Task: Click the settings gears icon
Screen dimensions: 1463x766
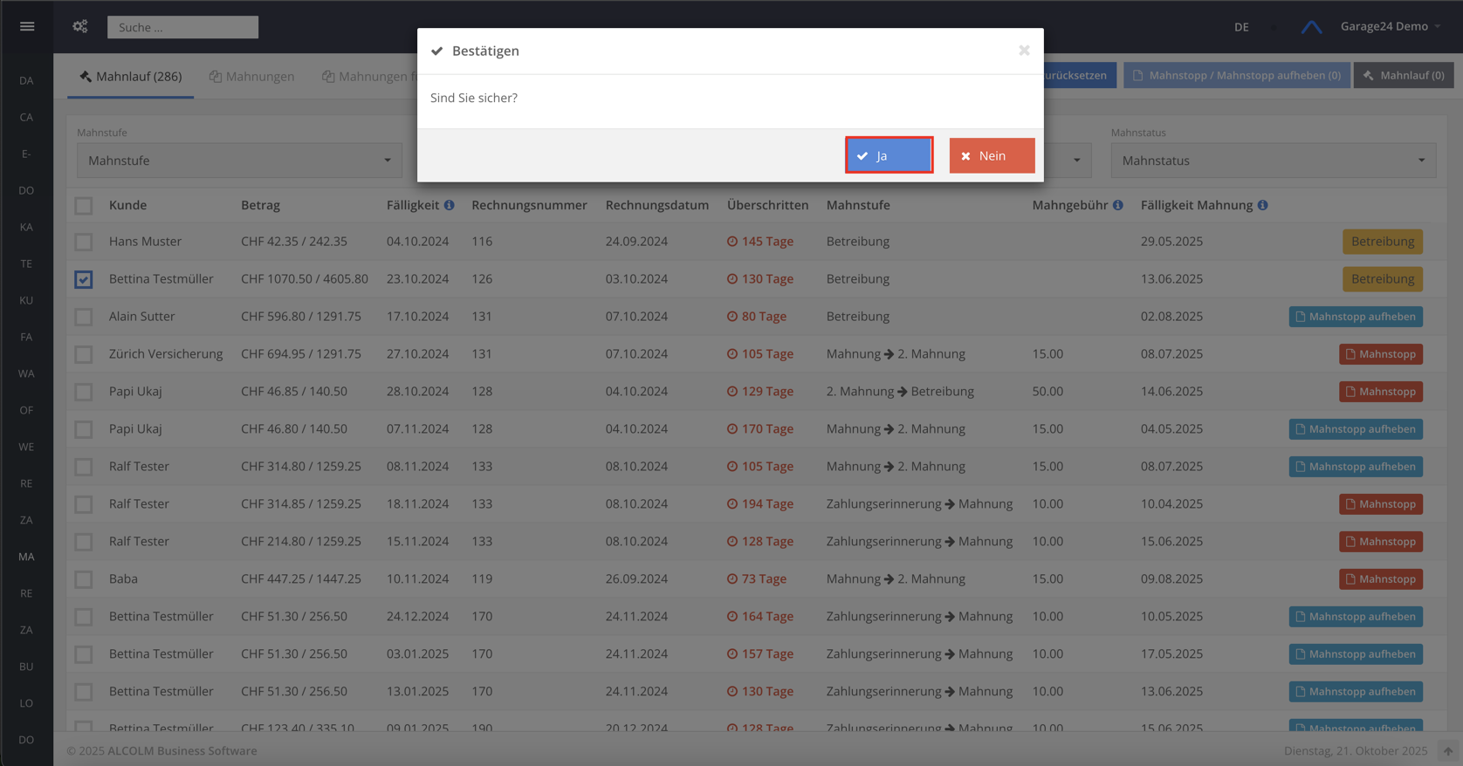Action: pyautogui.click(x=80, y=26)
